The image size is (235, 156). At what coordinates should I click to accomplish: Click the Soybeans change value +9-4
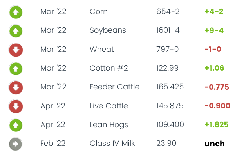[x=213, y=30]
